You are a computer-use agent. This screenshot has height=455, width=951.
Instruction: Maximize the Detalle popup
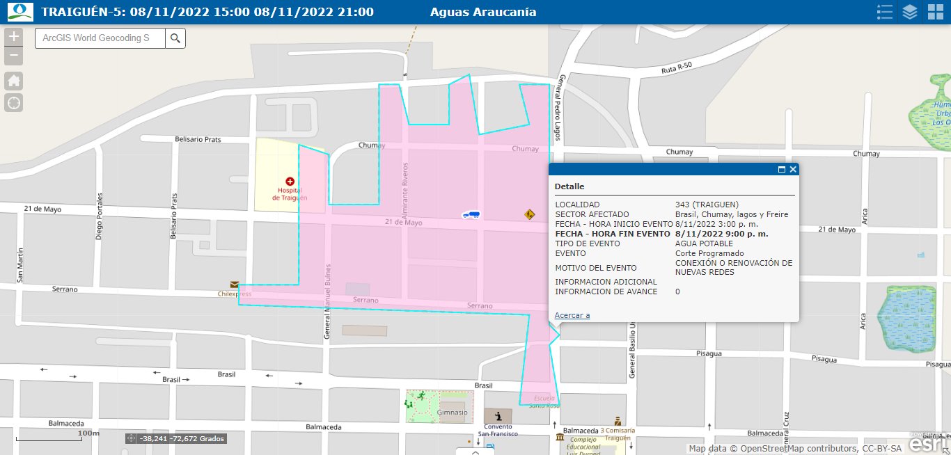[x=781, y=169]
